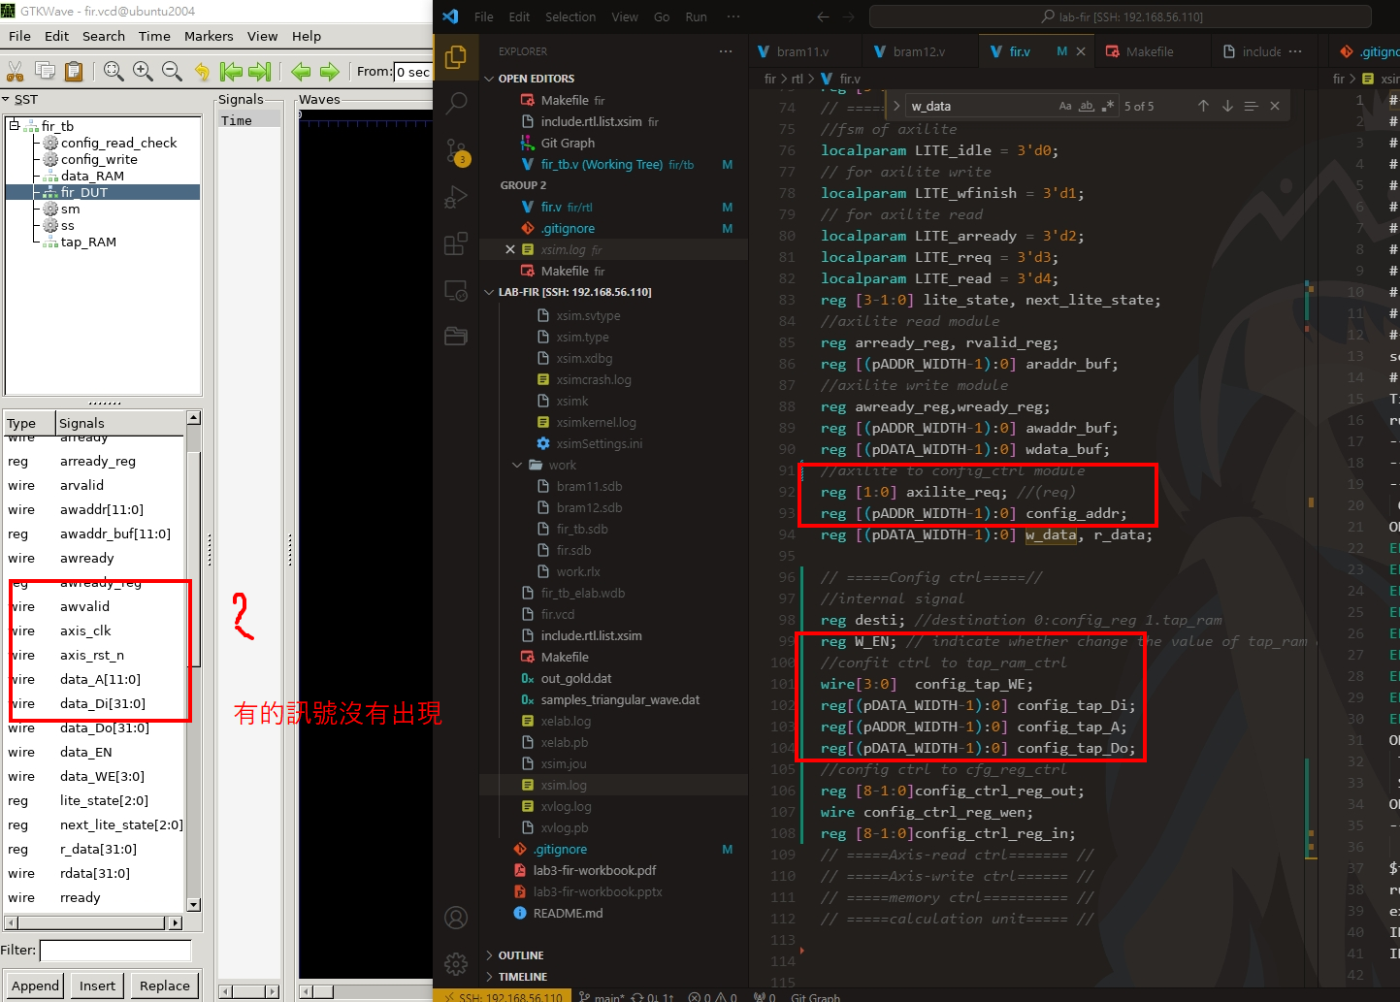Screen dimensions: 1400x1002
Task: Select the awvalid signal in signal list
Action: tap(84, 606)
